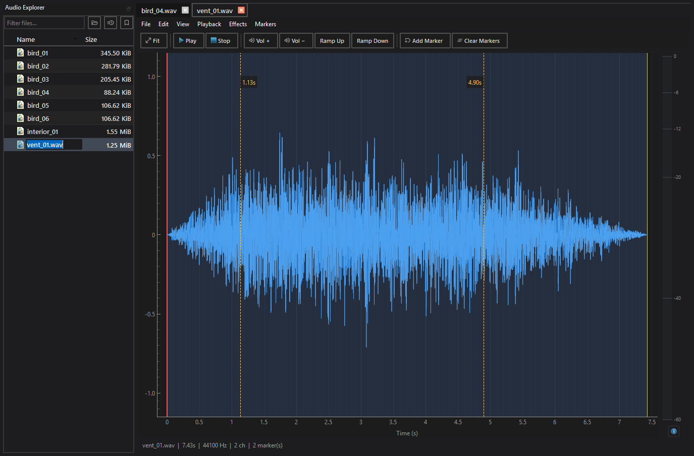694x456 pixels.
Task: Select bird_06 in the file list
Action: click(x=69, y=118)
